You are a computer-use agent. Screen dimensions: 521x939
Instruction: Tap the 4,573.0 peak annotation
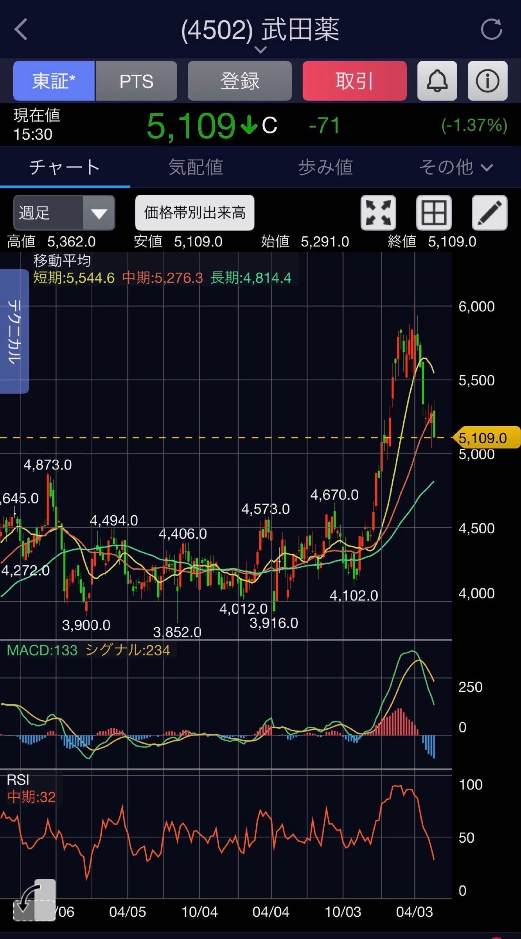266,509
